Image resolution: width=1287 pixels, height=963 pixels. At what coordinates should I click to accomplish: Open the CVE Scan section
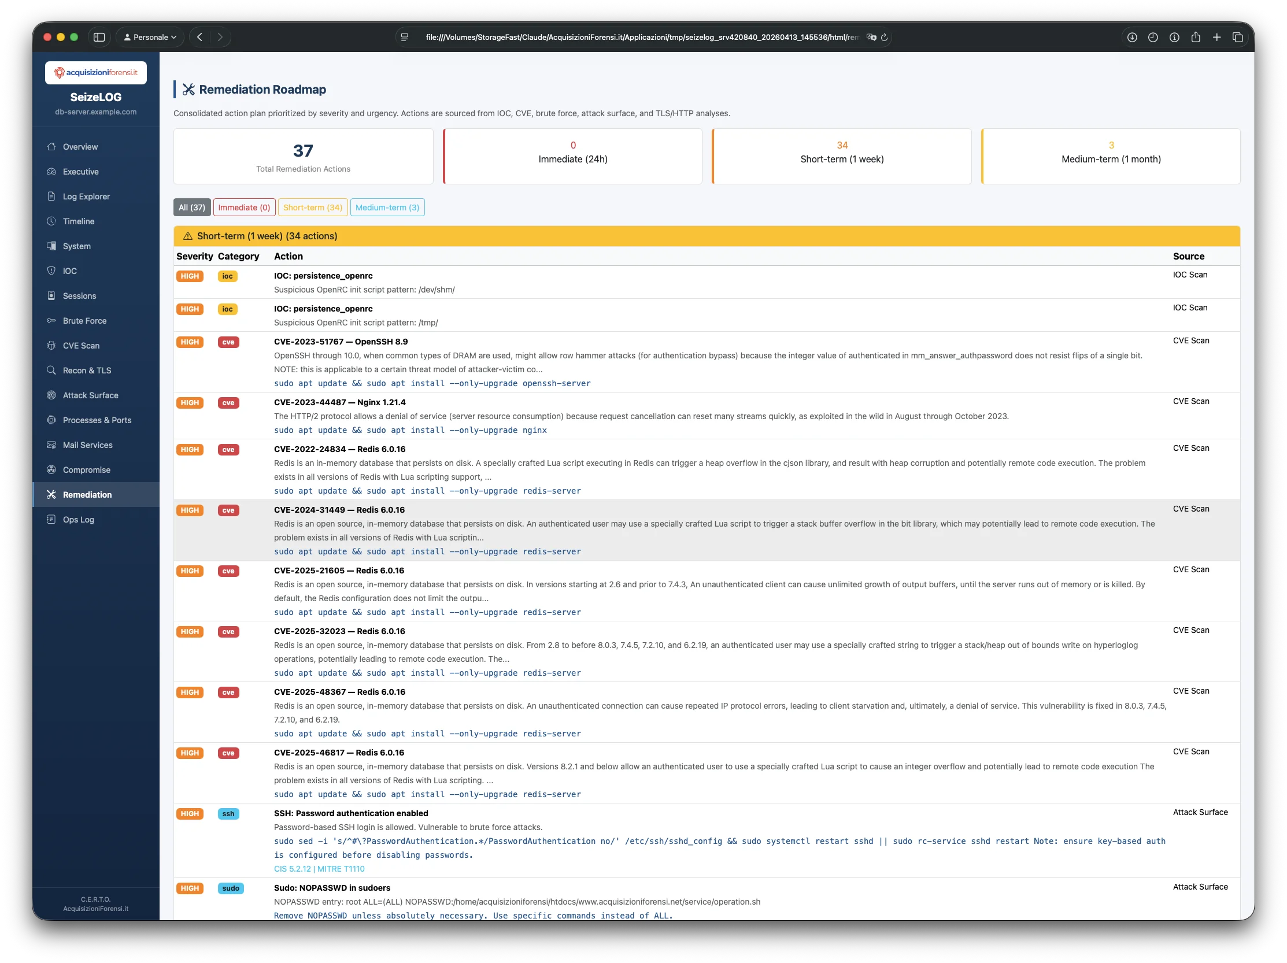pyautogui.click(x=81, y=346)
